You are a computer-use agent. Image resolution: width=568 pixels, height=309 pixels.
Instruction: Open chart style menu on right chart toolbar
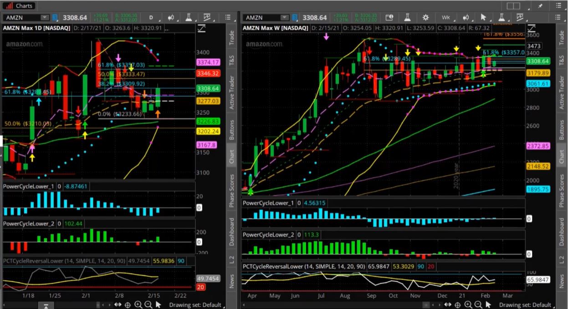[466, 18]
